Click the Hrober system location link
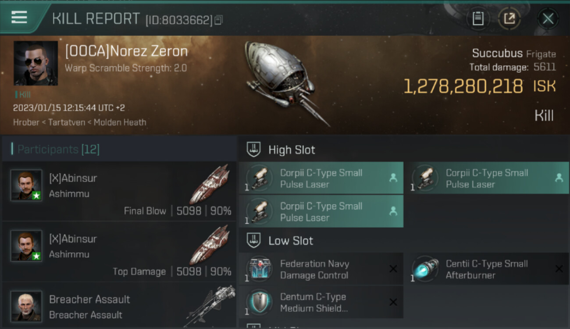Screen dimensions: 570x329 tap(26, 122)
